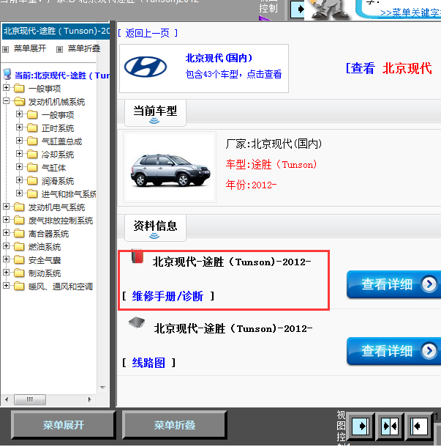Click the 一般事项 top-level folder icon
The width and height of the screenshot is (441, 447).
tap(19, 88)
